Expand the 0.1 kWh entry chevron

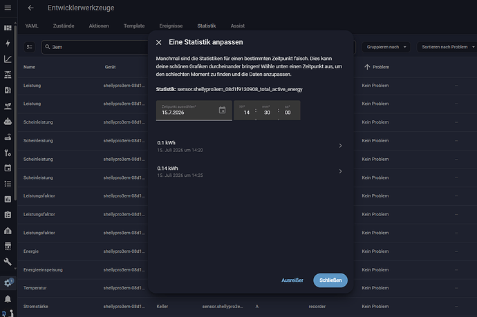[340, 146]
